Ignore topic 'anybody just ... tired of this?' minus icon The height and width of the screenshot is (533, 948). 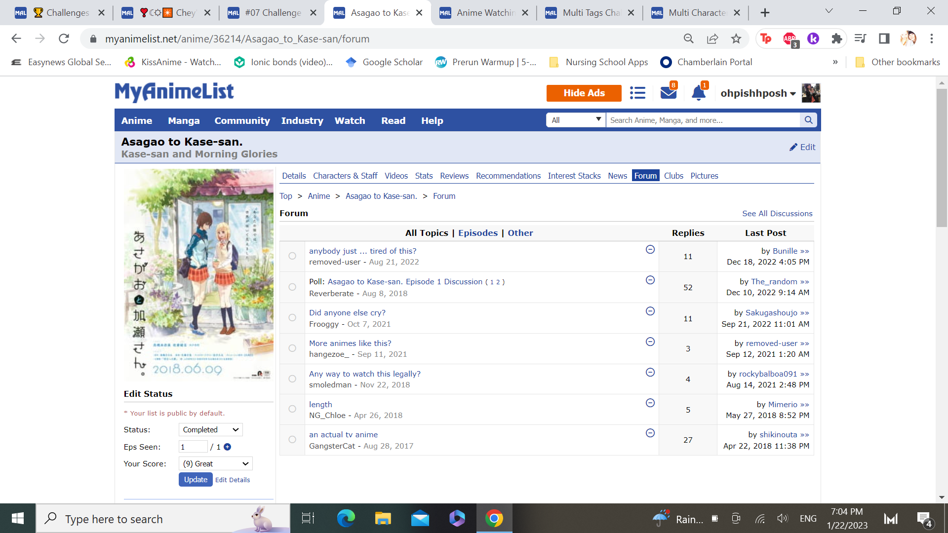coord(650,250)
